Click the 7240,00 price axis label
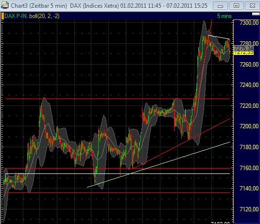260x224 pixels. [249, 85]
